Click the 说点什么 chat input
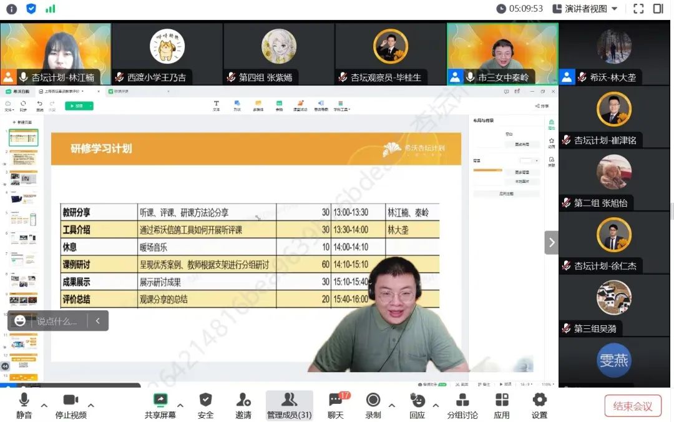This screenshot has height=422, width=674. coord(57,321)
